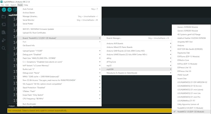Viewport: 211px width, 114px height.
Task: Click the Output panel tab
Action: coord(12,106)
